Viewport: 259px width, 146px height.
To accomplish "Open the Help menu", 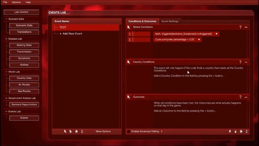I will point(28,2).
